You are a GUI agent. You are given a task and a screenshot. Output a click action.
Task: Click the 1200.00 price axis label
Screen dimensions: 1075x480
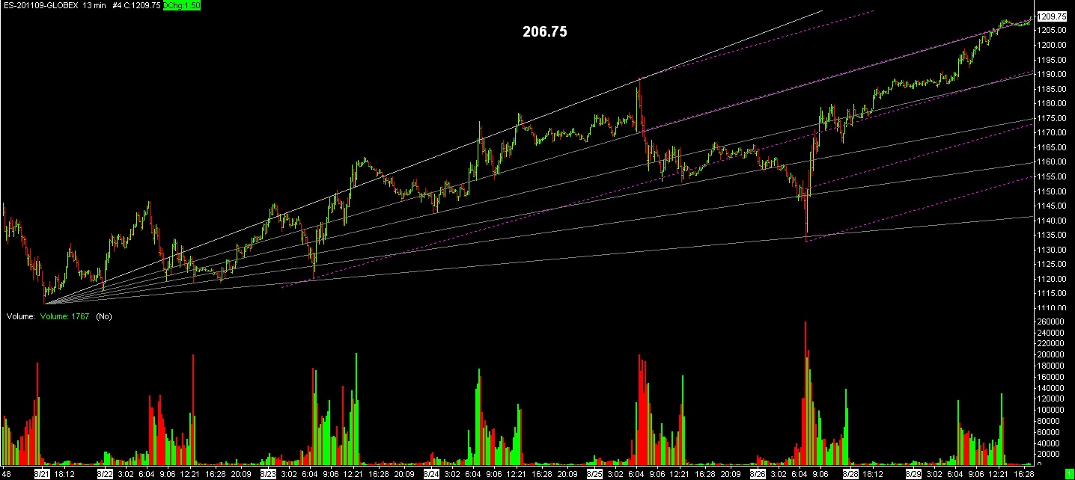pos(1053,45)
